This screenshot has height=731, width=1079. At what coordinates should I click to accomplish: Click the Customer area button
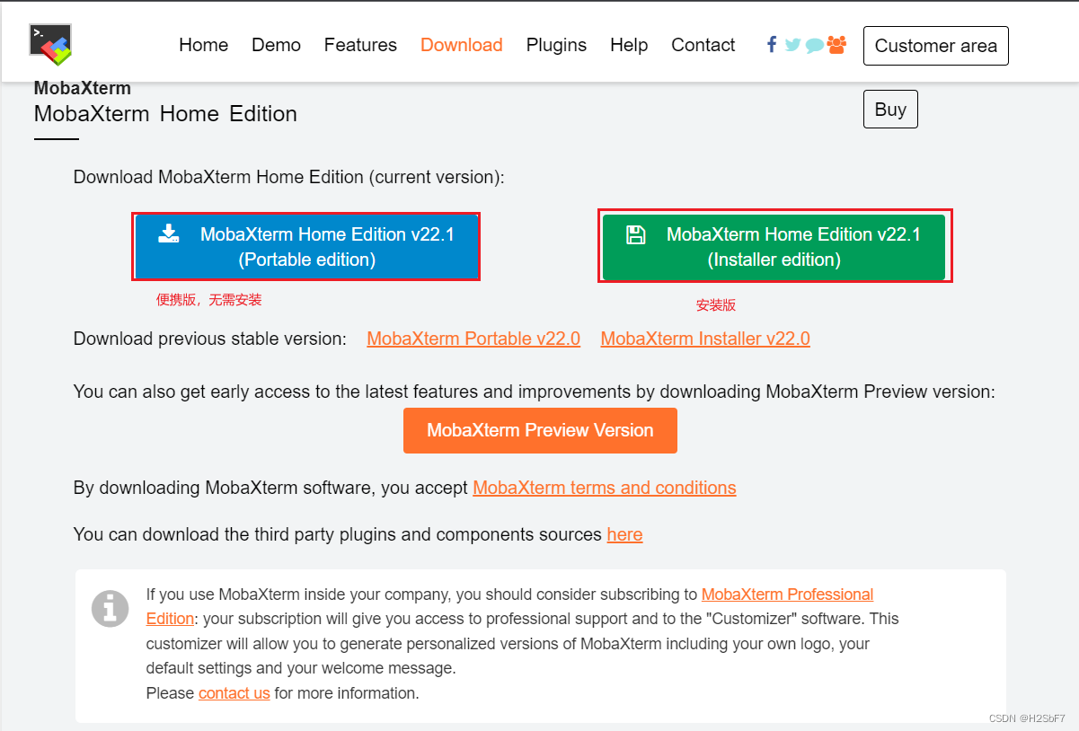click(x=936, y=46)
